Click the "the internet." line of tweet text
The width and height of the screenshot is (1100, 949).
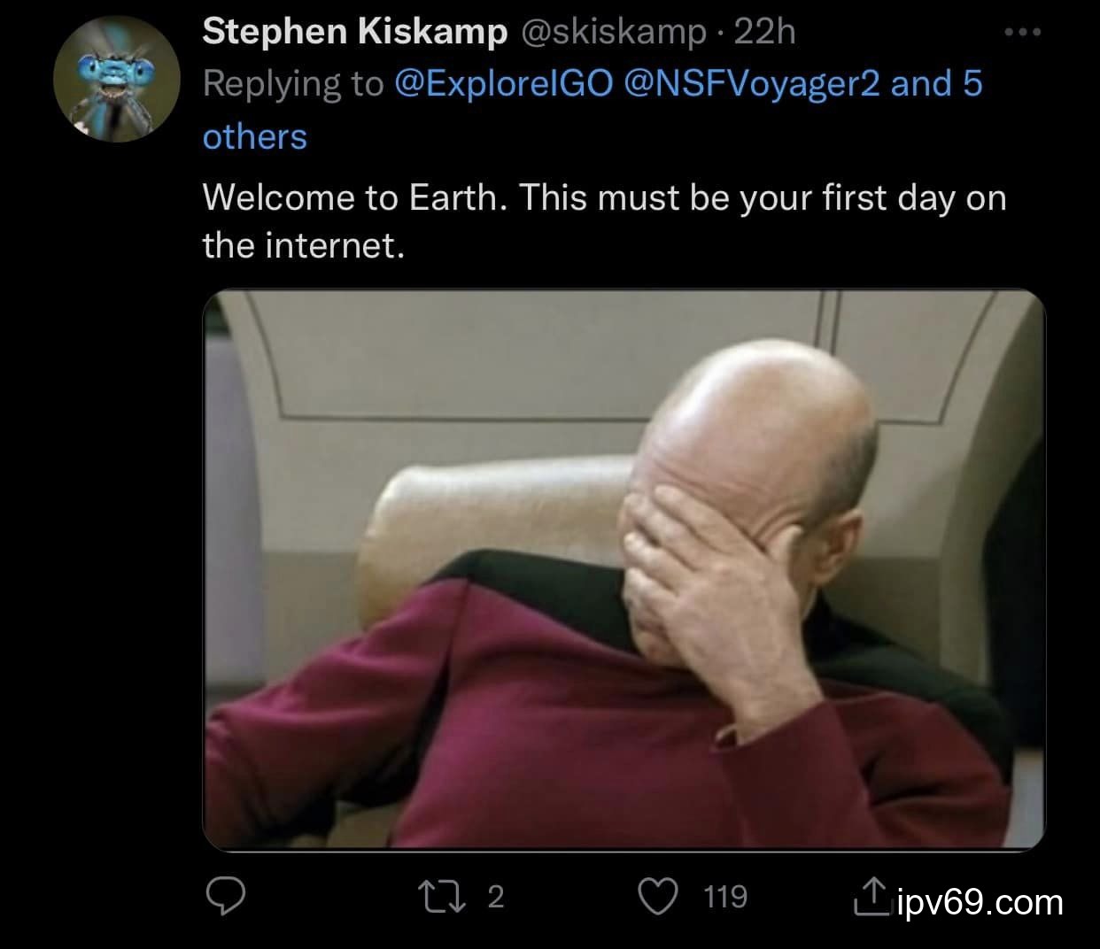303,245
